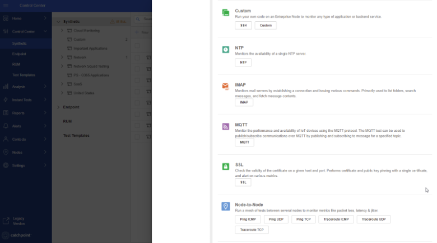Select the Custom folder in tree

pyautogui.click(x=80, y=40)
